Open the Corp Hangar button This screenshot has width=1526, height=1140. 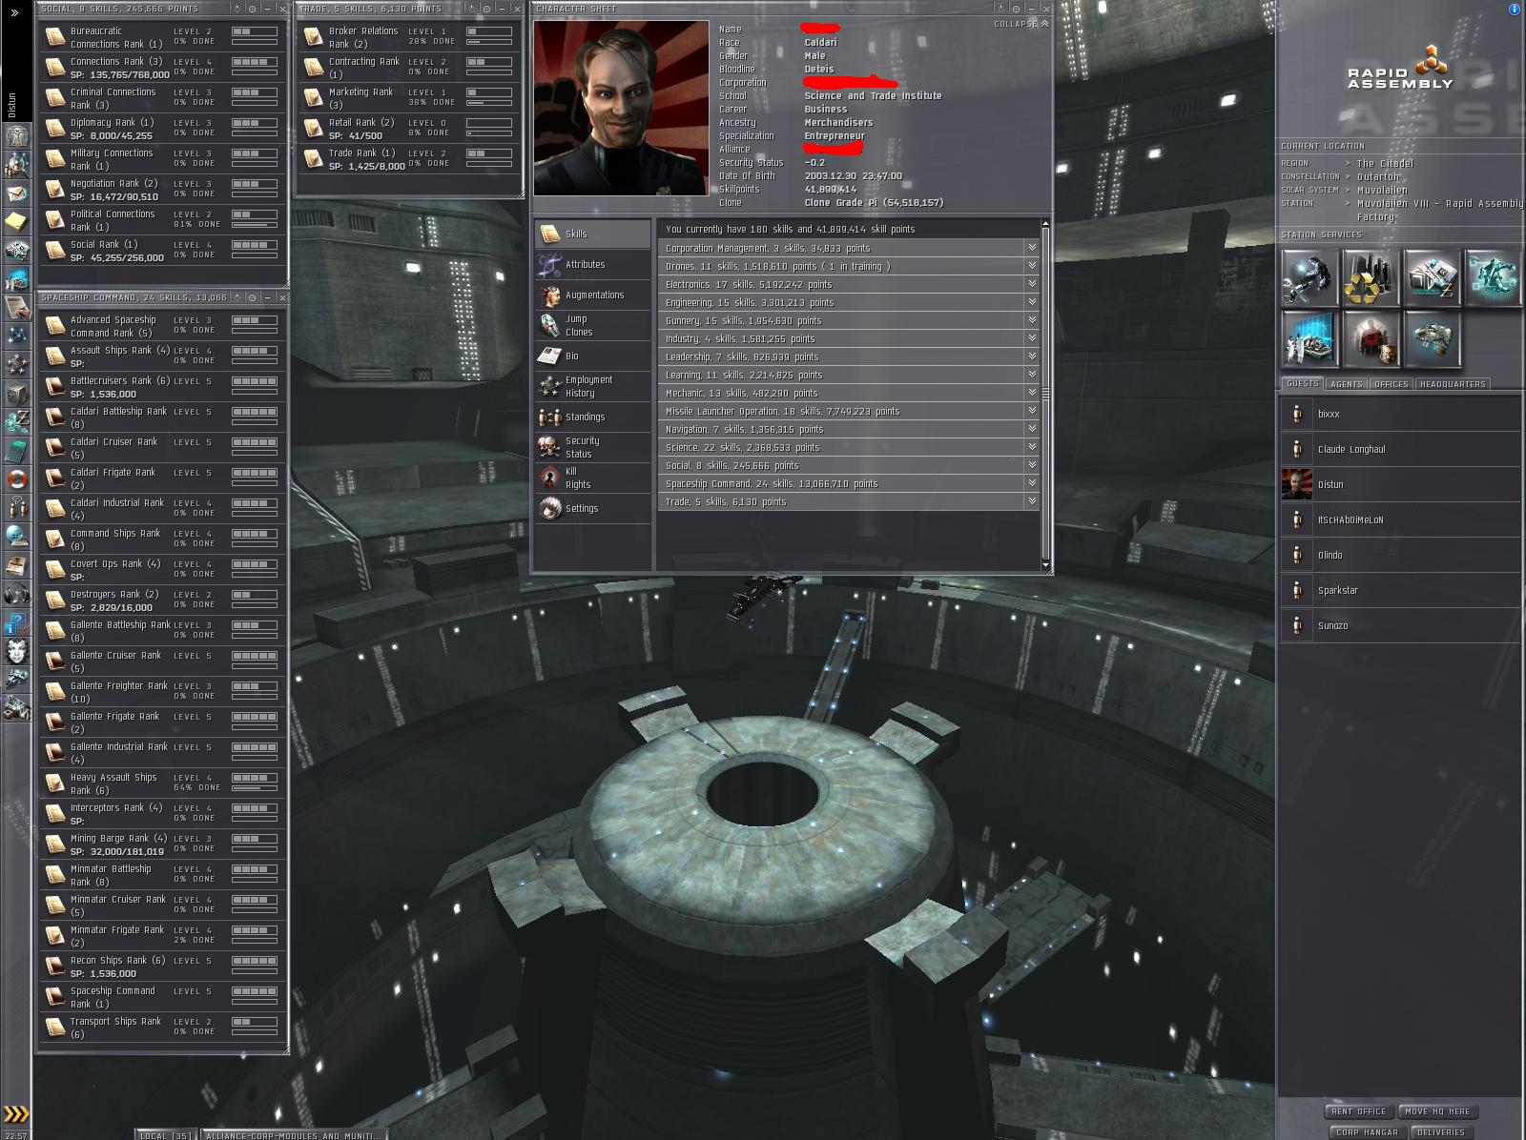coord(1367,1132)
